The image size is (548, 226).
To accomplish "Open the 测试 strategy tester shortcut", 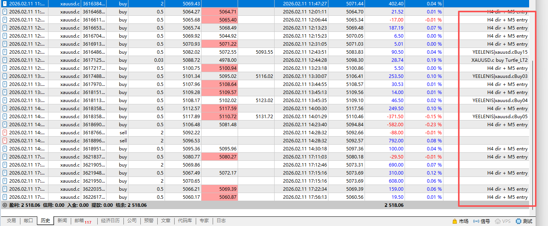I will coord(524,221).
